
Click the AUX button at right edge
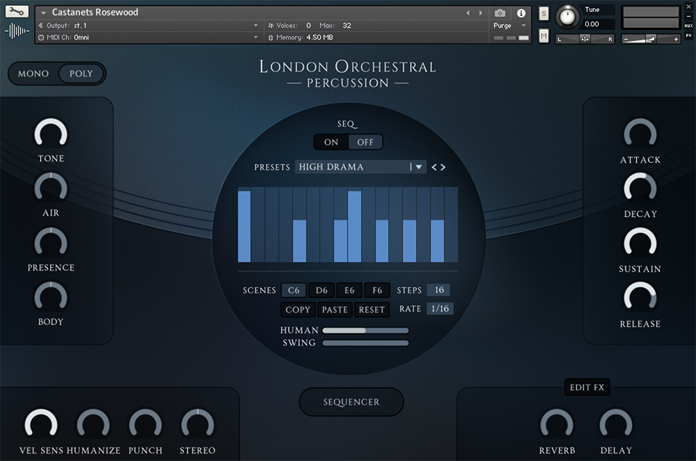tap(688, 26)
